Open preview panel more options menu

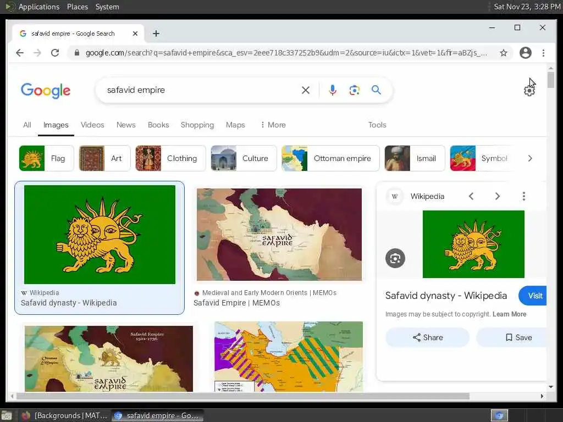[523, 196]
